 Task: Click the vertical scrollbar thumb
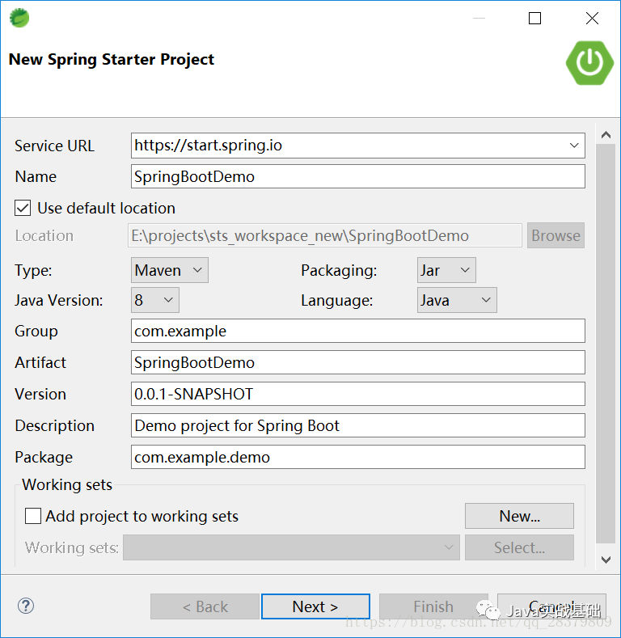point(606,344)
